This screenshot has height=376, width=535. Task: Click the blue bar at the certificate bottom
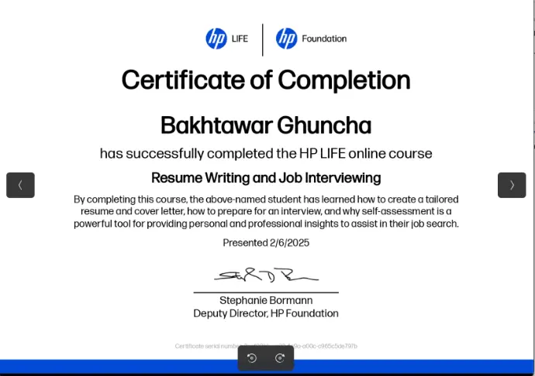click(x=116, y=366)
